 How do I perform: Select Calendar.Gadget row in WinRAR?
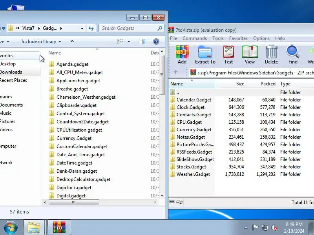241,100
